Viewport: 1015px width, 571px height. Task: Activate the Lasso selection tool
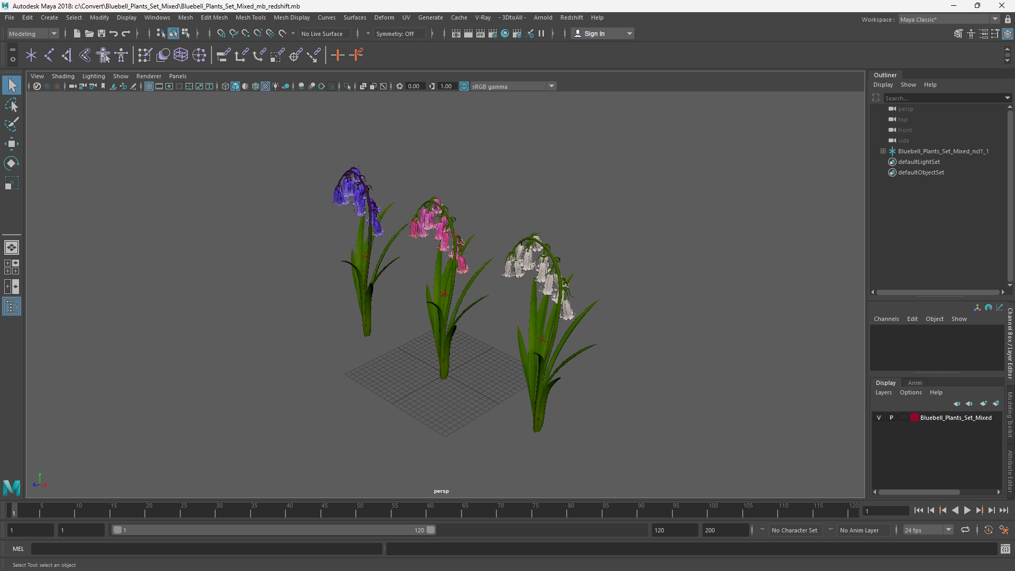(12, 105)
